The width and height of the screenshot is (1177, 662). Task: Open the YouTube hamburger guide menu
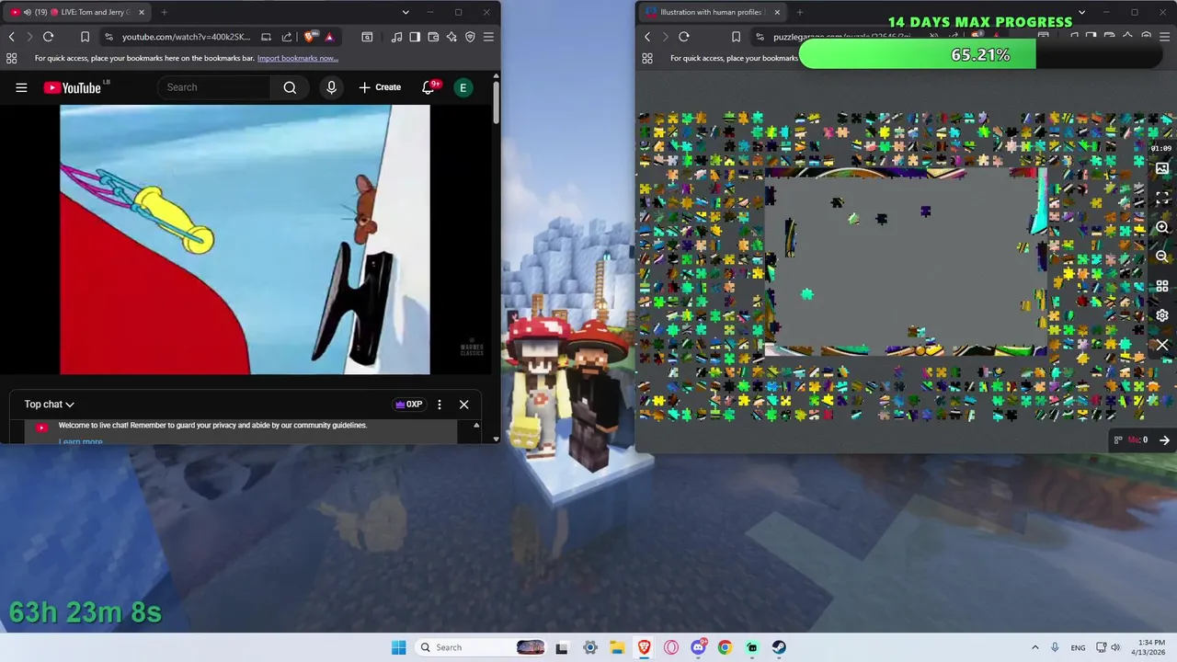(21, 87)
